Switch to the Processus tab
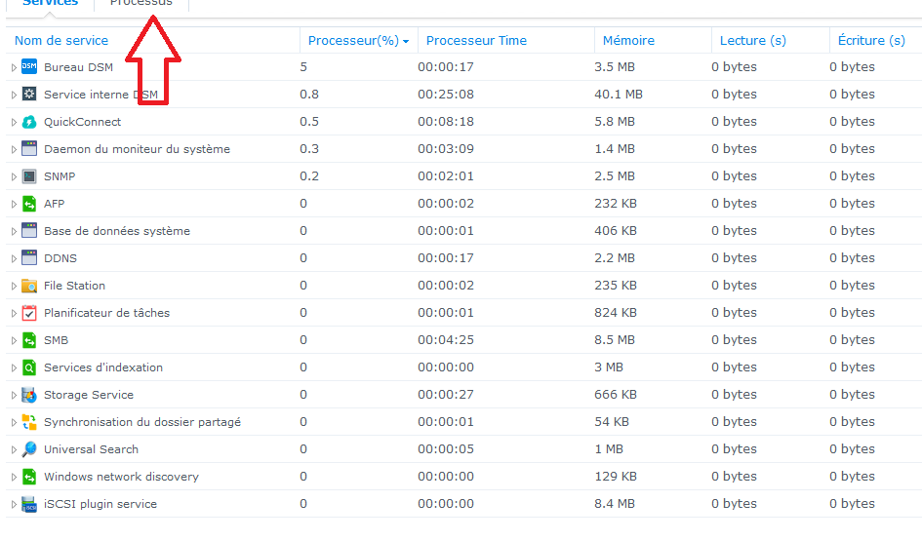The height and width of the screenshot is (541, 922). [141, 4]
